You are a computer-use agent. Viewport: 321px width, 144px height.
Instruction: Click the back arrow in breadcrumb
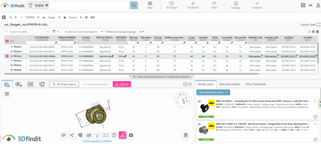[x=3, y=17]
